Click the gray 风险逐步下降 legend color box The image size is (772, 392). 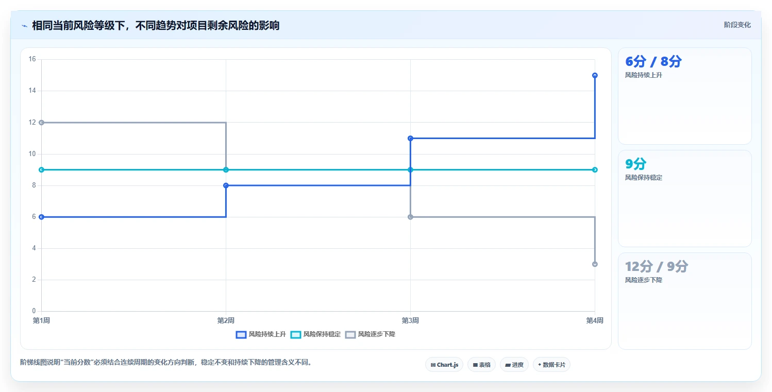point(350,334)
